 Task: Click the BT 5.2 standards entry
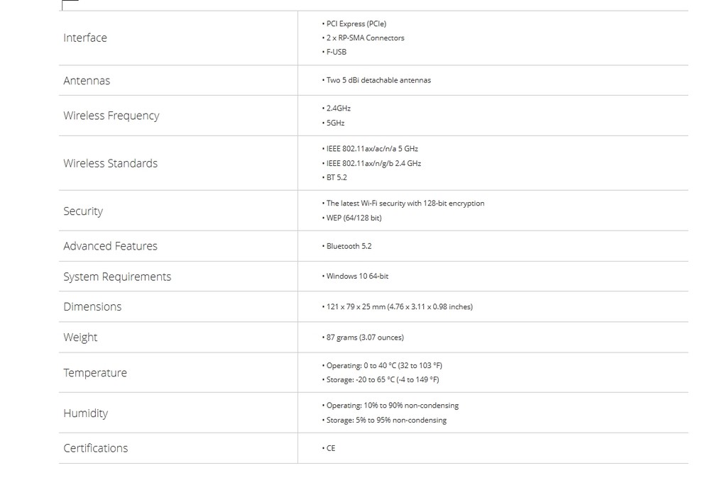pyautogui.click(x=337, y=178)
